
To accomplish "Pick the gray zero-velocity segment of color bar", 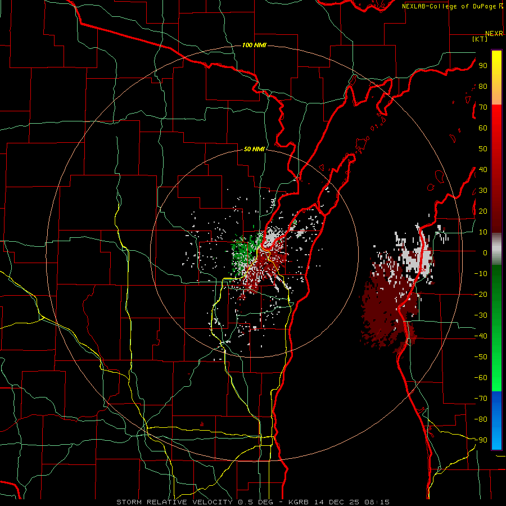I will (496, 249).
